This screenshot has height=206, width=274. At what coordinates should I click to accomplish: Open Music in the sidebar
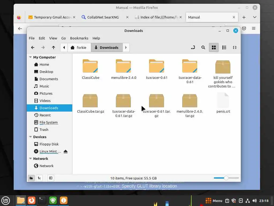coord(50,86)
